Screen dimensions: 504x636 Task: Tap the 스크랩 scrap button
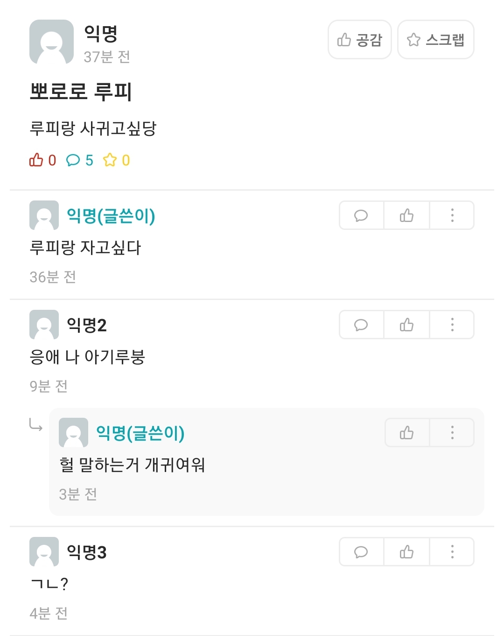(435, 40)
